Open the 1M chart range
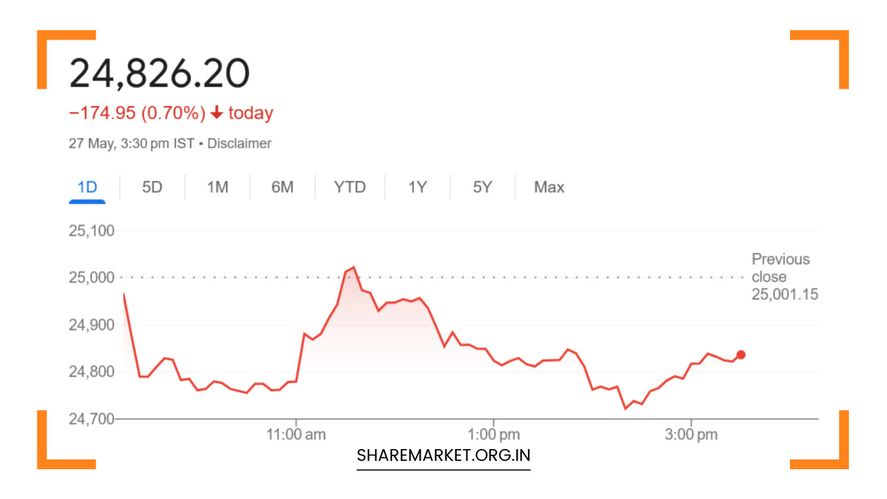The height and width of the screenshot is (499, 887). (218, 187)
